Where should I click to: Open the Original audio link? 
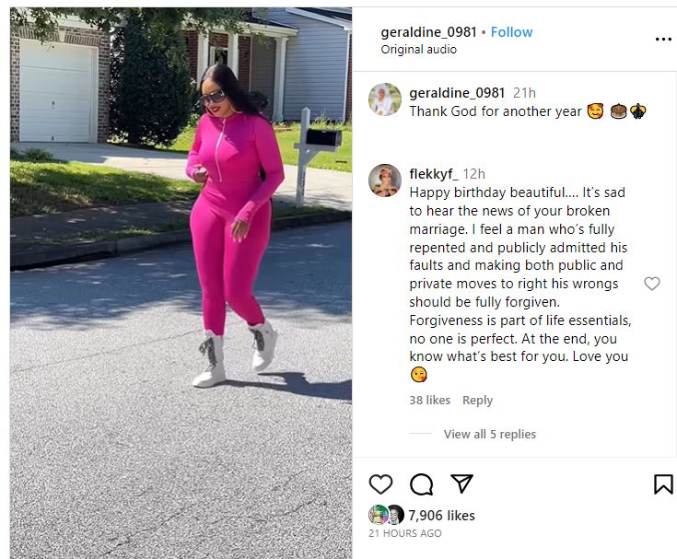coord(418,50)
